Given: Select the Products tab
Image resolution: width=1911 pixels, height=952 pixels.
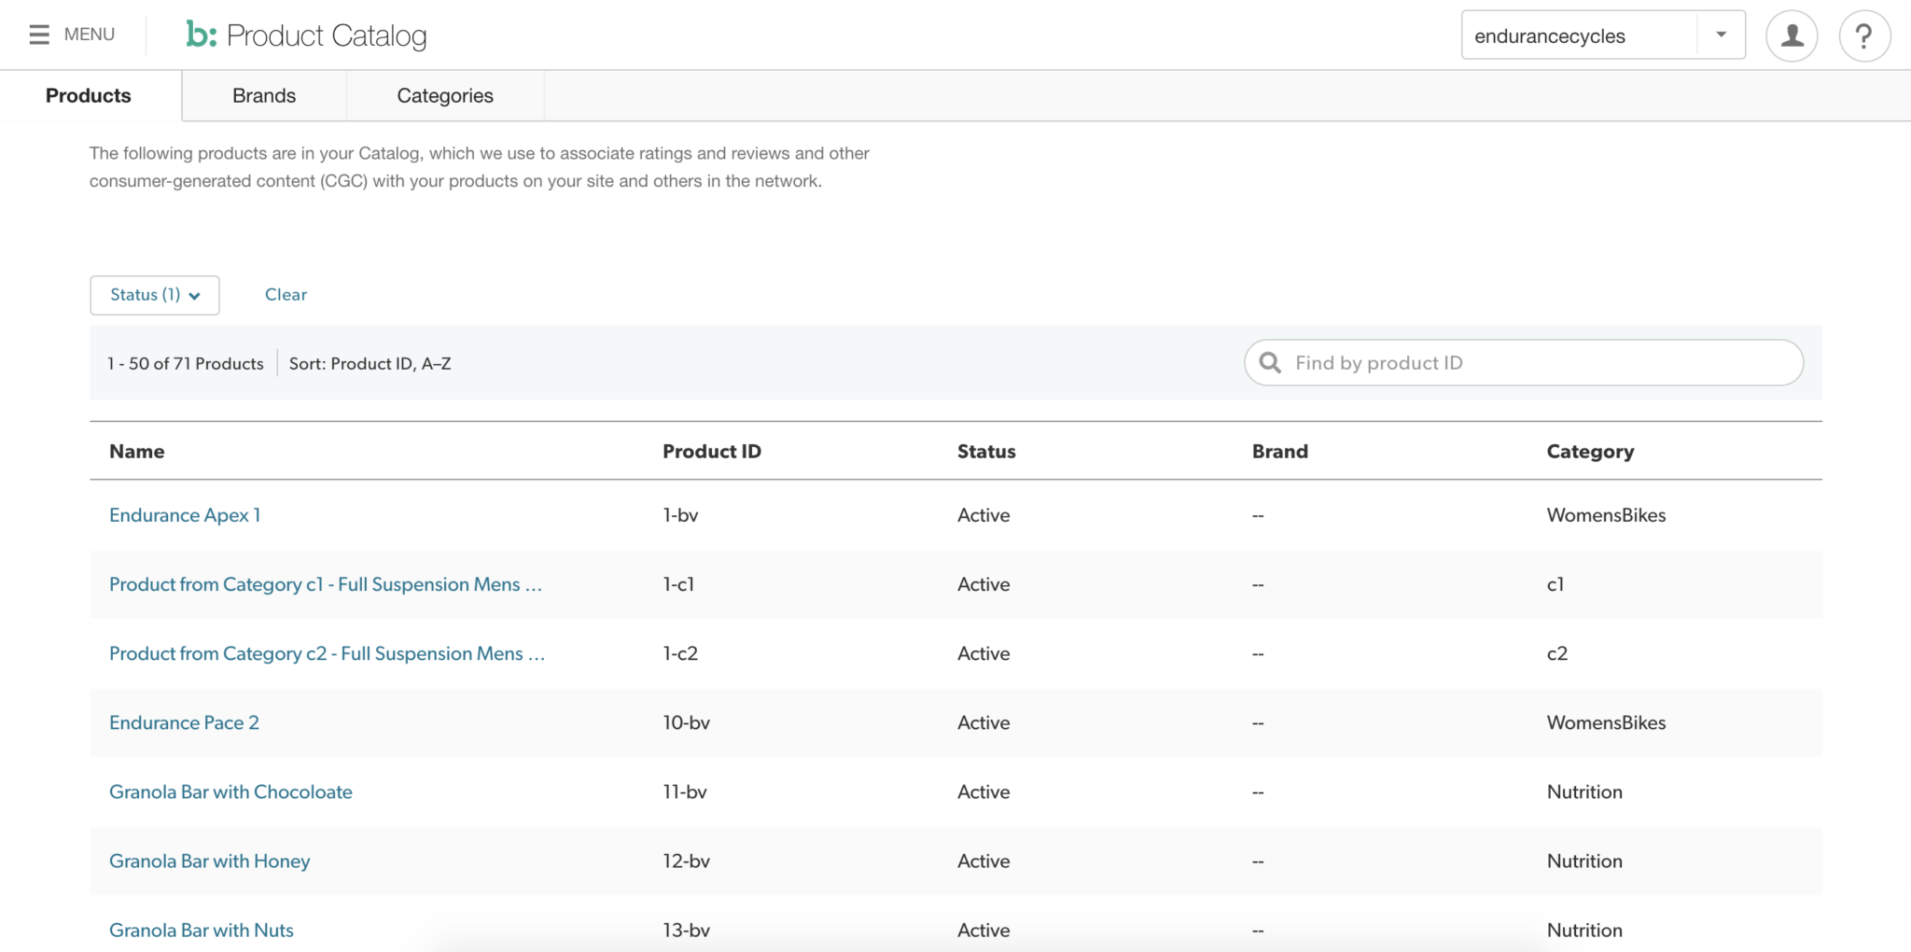Looking at the screenshot, I should point(89,96).
